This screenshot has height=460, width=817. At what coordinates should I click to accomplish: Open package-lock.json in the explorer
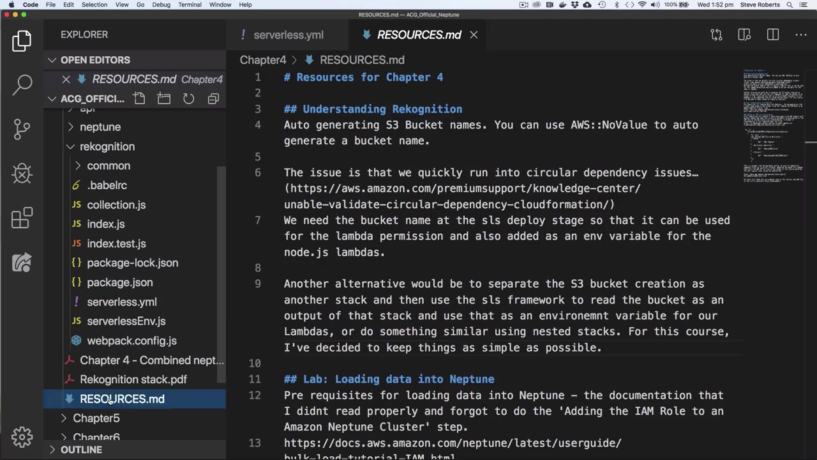point(133,263)
